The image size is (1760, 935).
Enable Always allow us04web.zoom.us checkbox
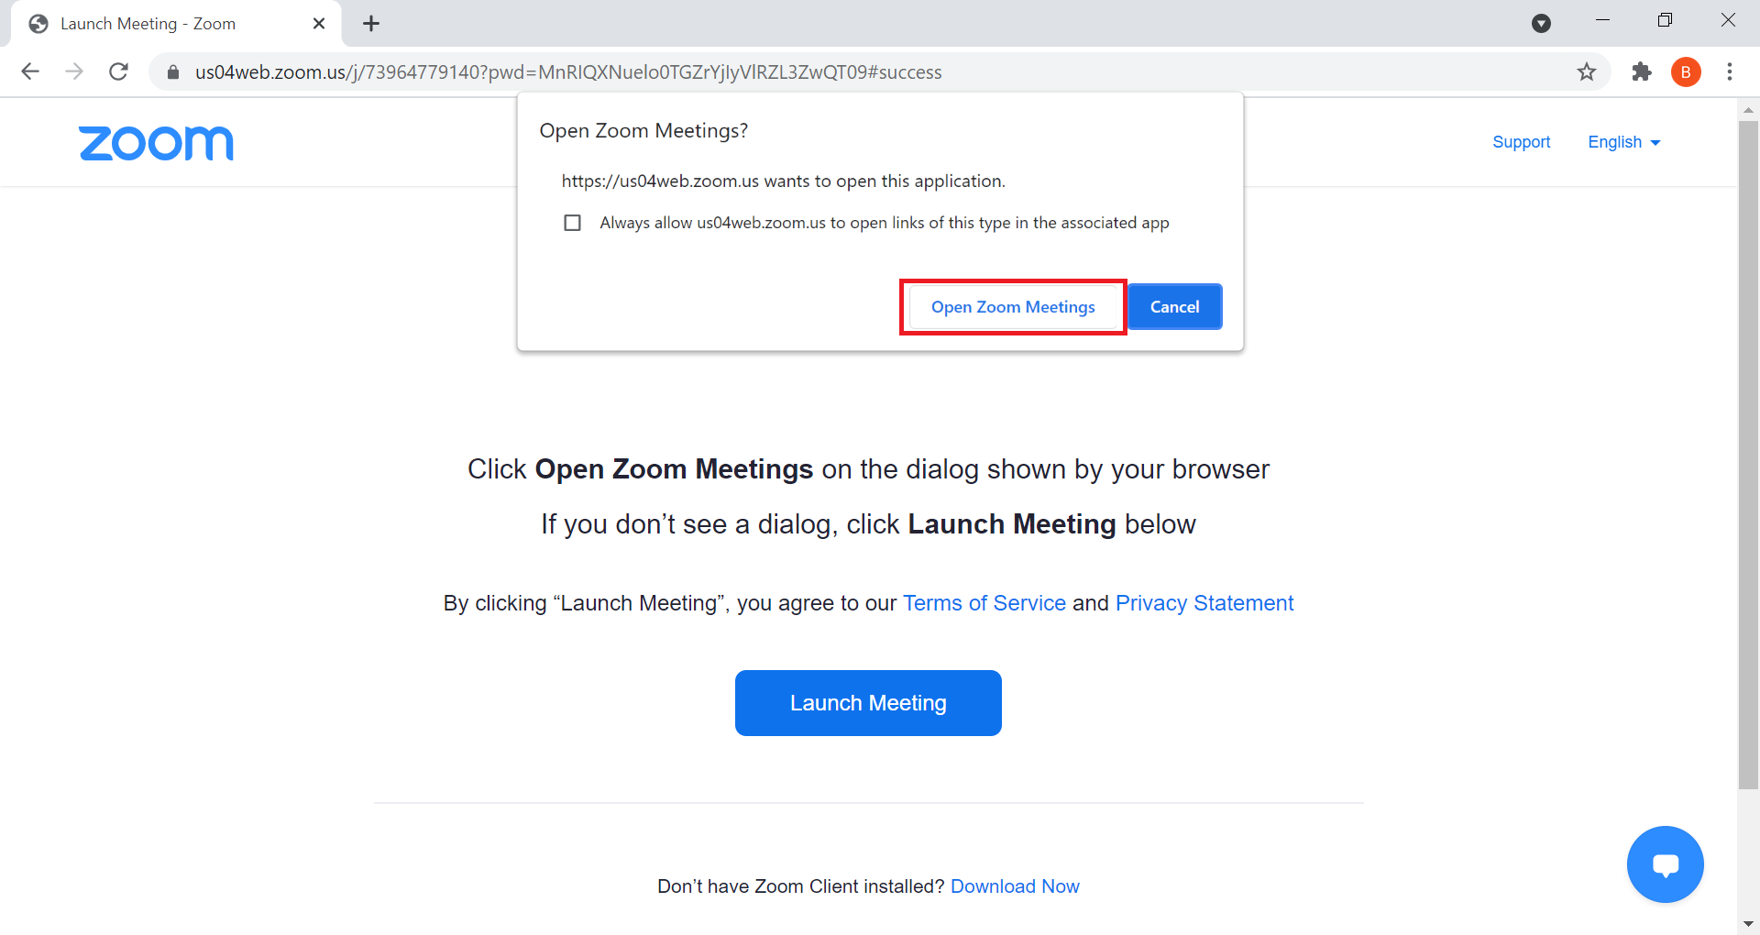pos(573,223)
